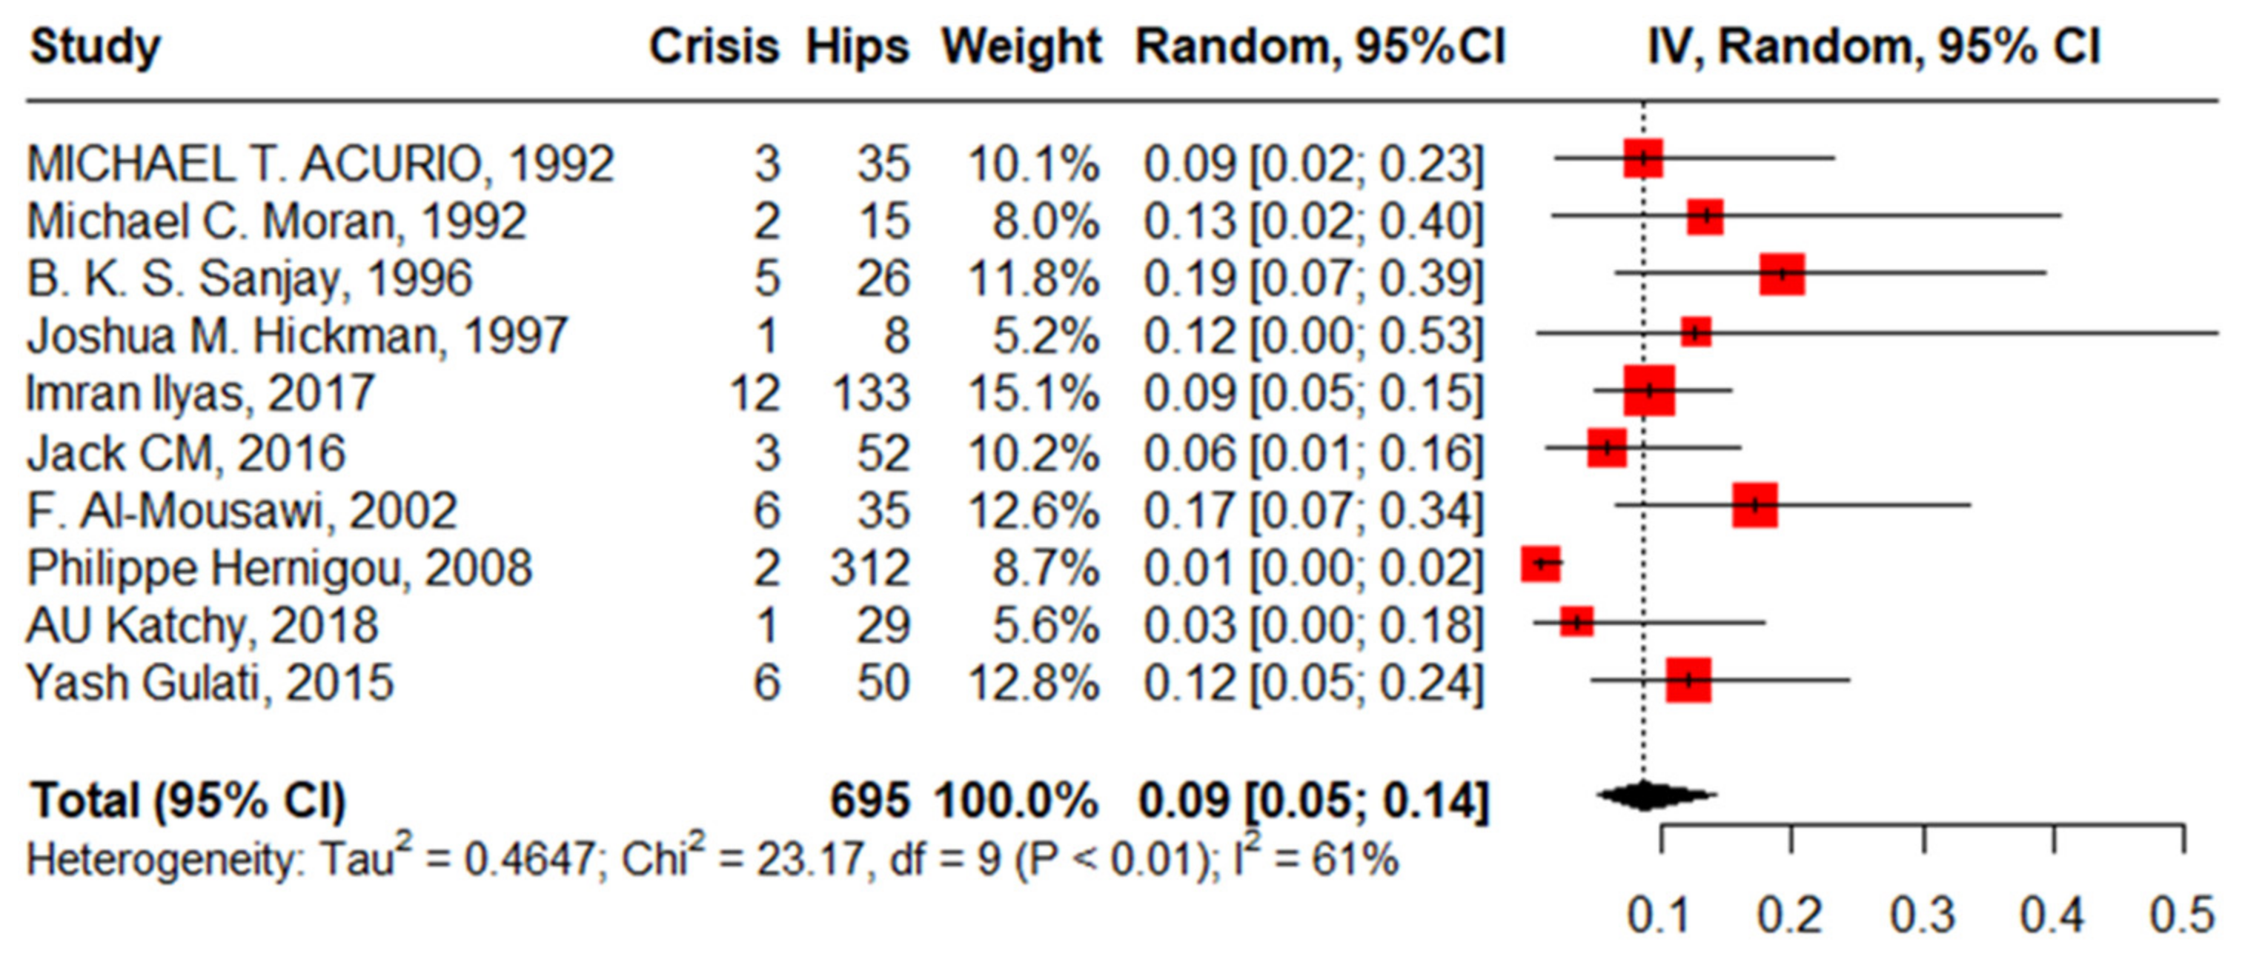Viewport: 2245px width, 959px height.
Task: Click the red marker for Jack CM, 2016
Action: 1607,448
